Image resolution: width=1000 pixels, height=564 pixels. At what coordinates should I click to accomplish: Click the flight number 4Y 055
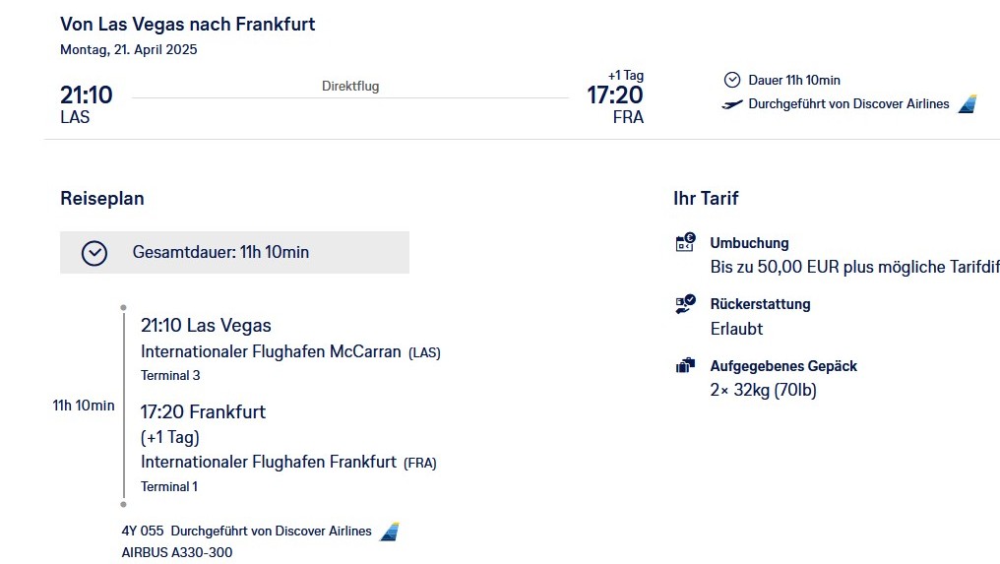coord(143,531)
